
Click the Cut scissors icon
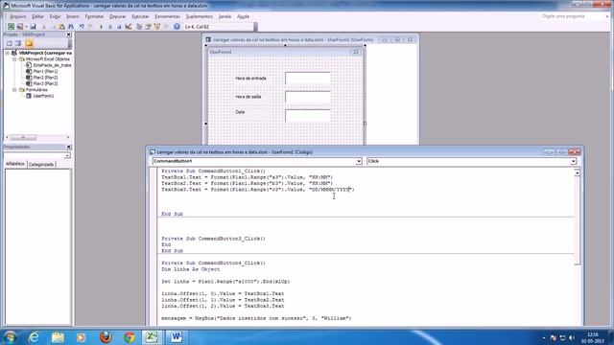[x=44, y=27]
